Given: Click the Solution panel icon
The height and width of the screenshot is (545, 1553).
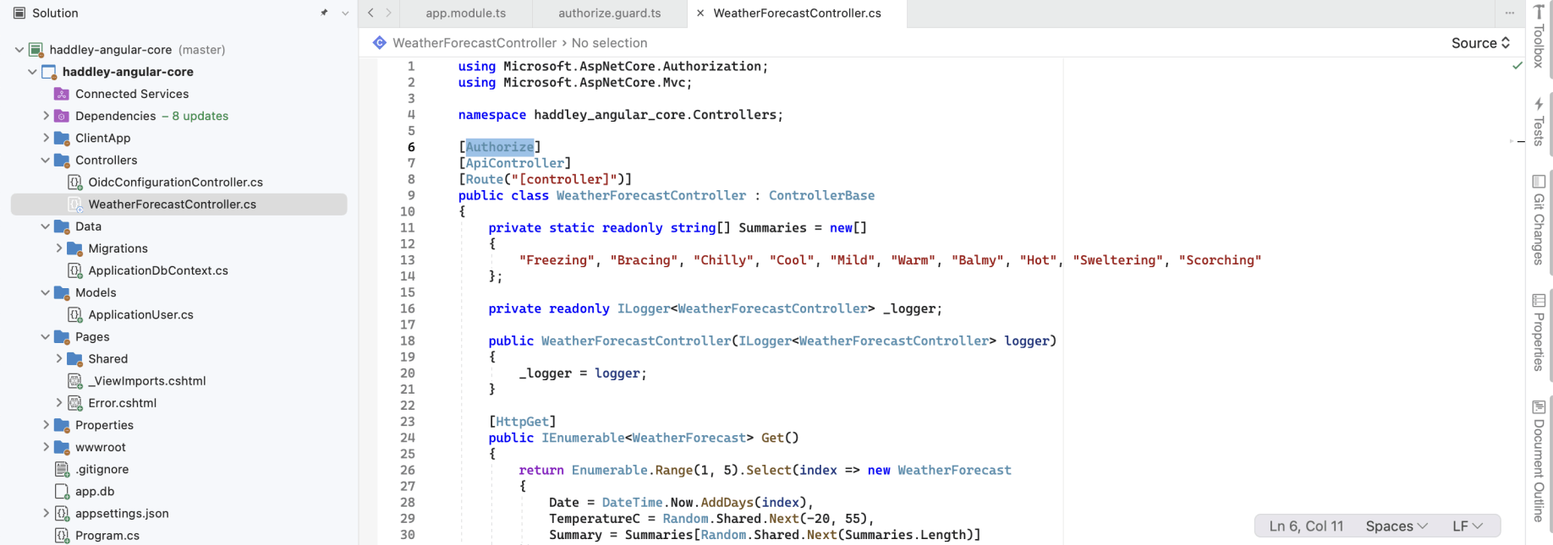Looking at the screenshot, I should (x=19, y=13).
